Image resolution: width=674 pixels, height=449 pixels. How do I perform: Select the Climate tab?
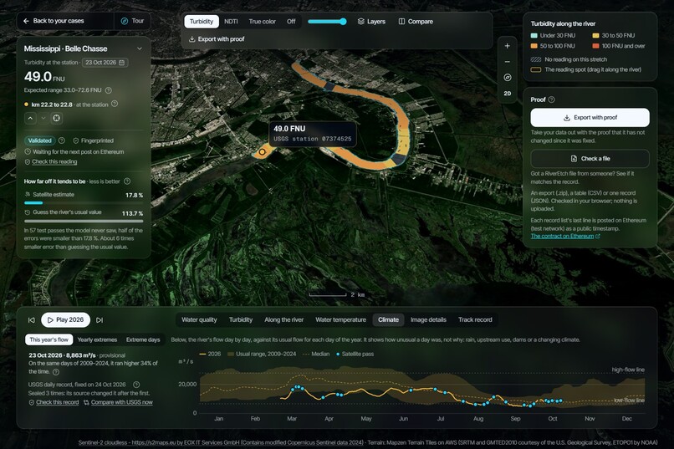point(388,319)
